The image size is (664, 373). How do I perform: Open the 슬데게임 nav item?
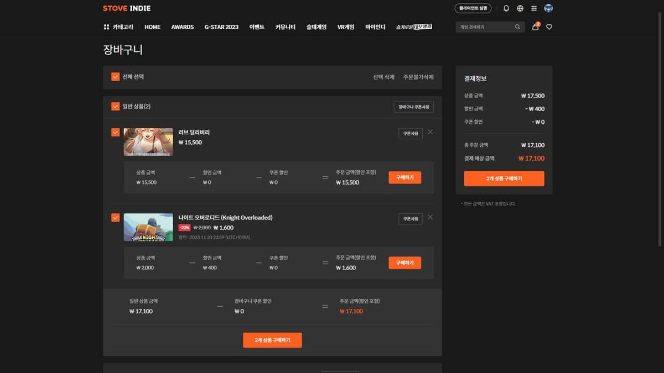coord(317,27)
